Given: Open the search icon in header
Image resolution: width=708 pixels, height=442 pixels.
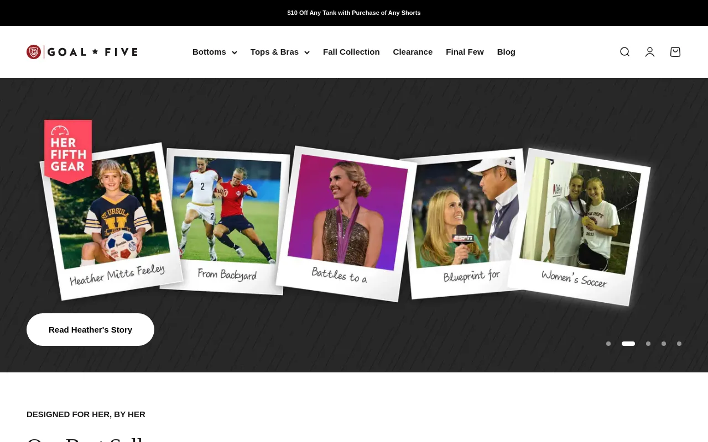Looking at the screenshot, I should coord(624,52).
